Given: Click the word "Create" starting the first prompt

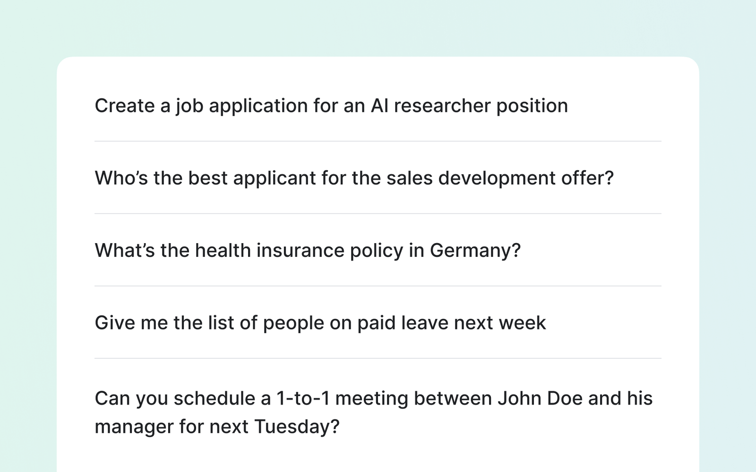Looking at the screenshot, I should point(124,106).
